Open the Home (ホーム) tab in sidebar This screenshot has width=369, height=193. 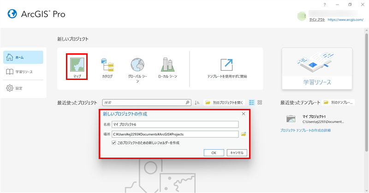23,57
